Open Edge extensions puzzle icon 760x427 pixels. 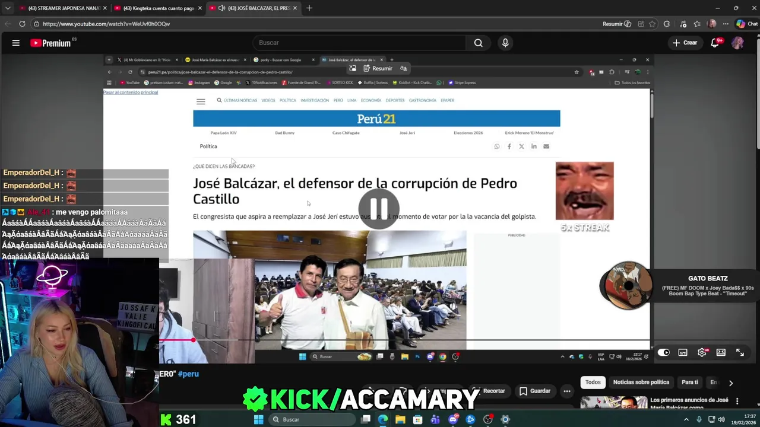point(667,24)
